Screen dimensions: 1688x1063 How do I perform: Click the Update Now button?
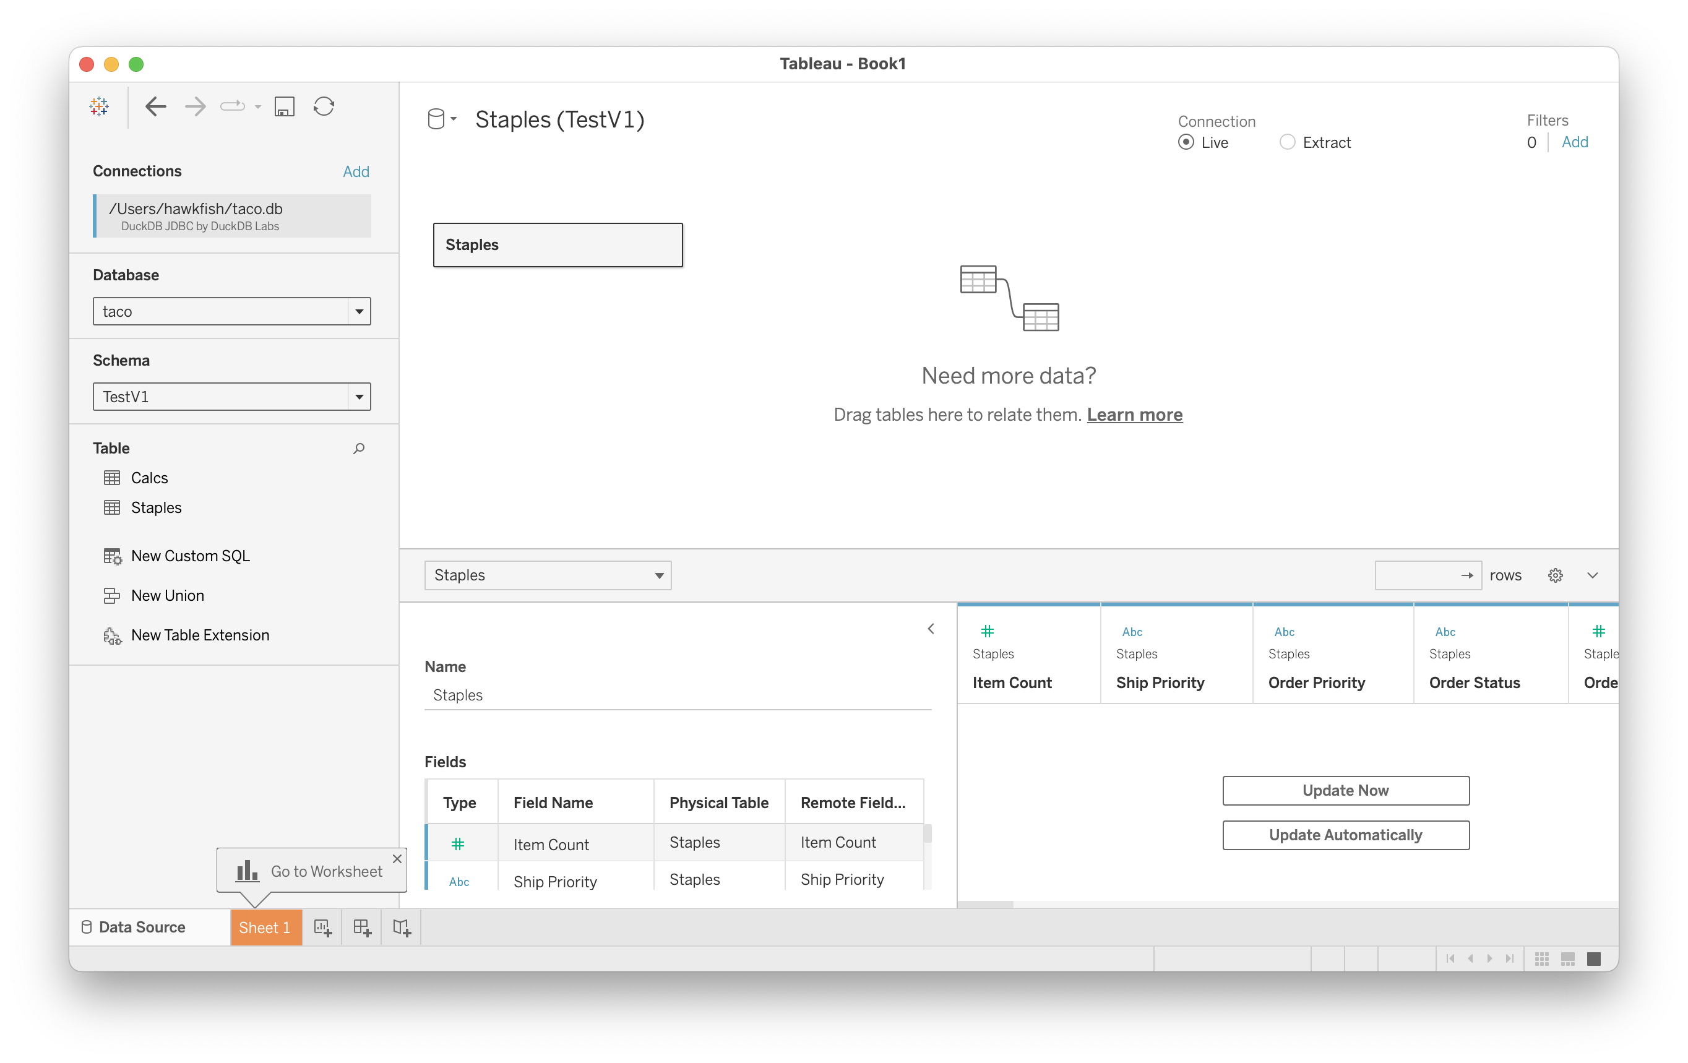(1345, 790)
